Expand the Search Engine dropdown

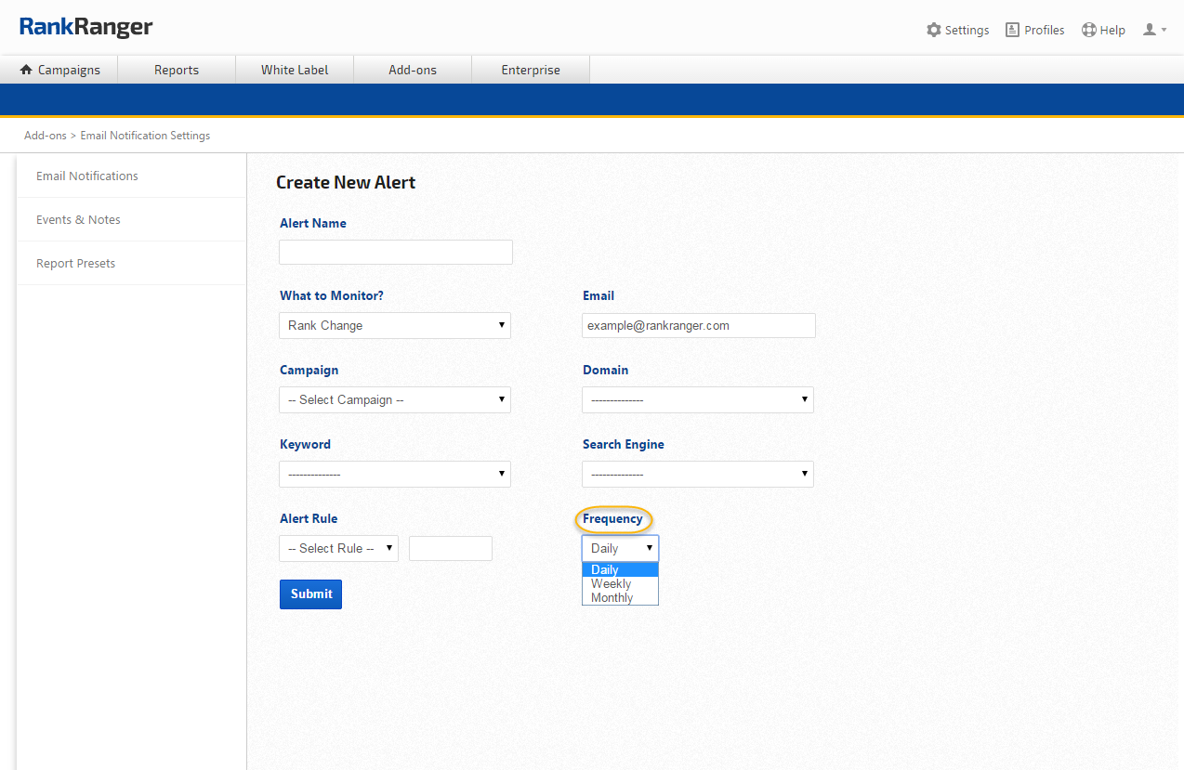[698, 474]
